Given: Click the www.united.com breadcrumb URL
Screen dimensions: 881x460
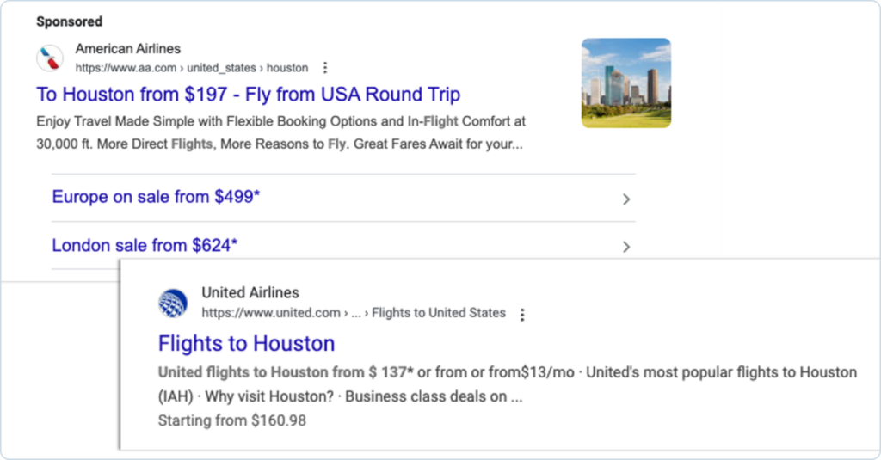Looking at the screenshot, I should coord(271,313).
